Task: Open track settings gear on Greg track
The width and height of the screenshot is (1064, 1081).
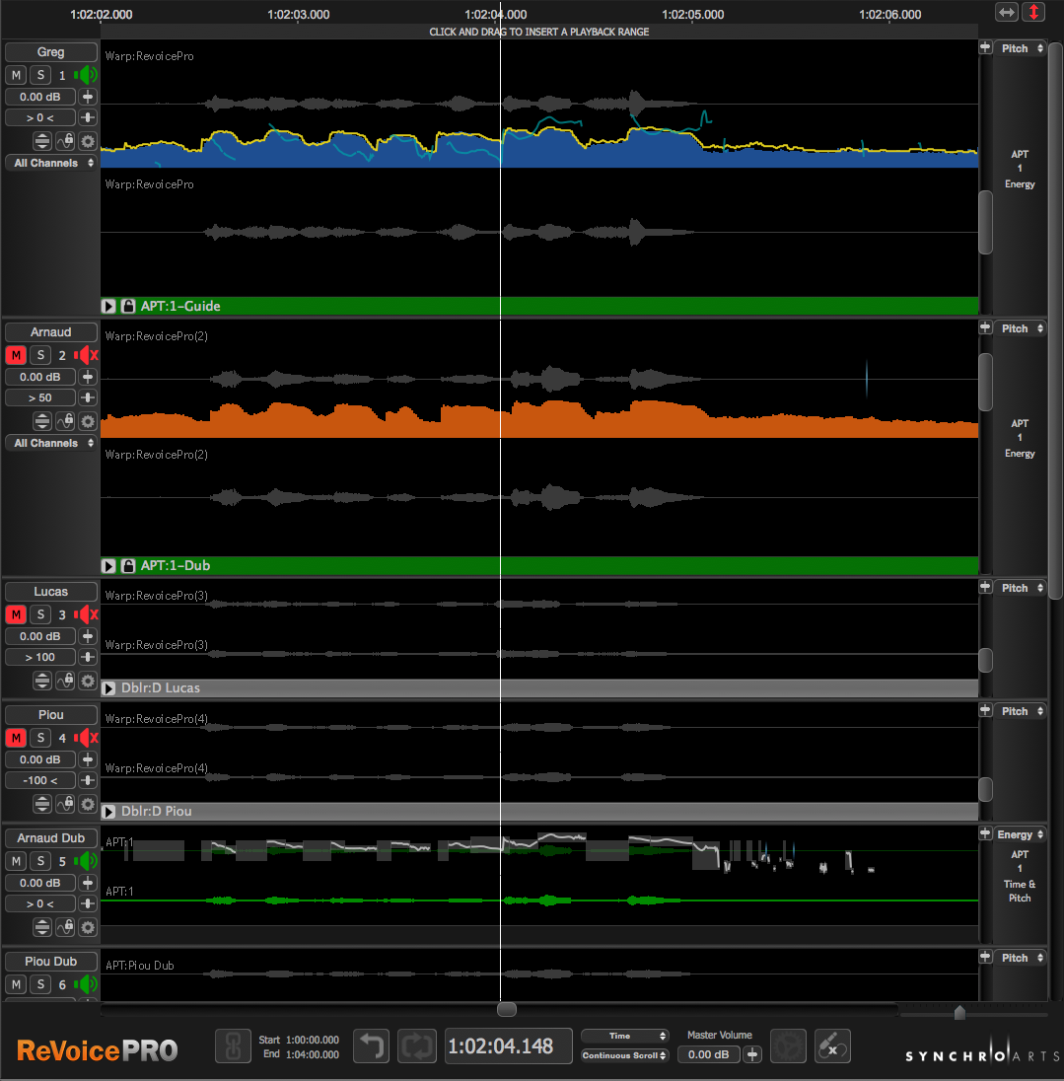Action: pyautogui.click(x=87, y=141)
